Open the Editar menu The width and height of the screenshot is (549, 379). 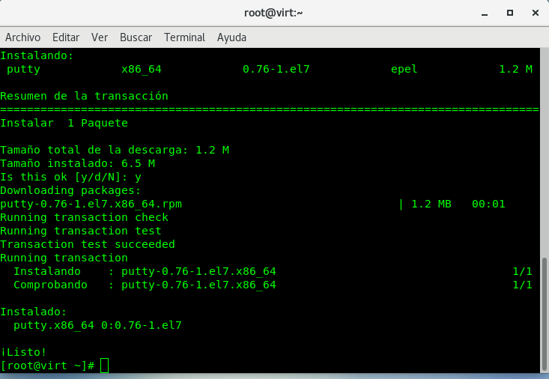point(66,37)
